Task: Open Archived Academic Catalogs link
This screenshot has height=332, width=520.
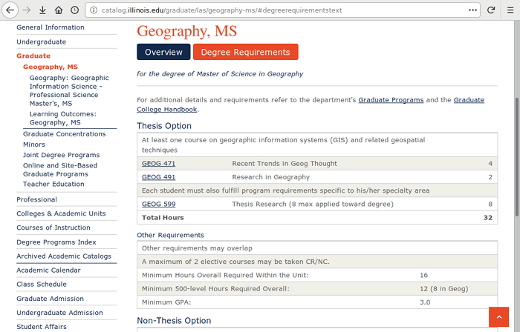Action: [x=64, y=256]
